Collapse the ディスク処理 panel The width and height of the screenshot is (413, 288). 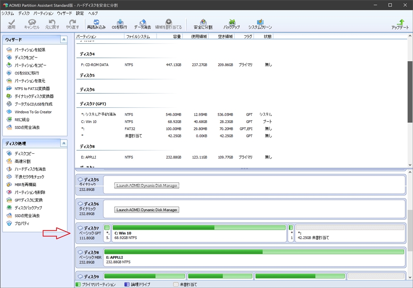(63, 143)
